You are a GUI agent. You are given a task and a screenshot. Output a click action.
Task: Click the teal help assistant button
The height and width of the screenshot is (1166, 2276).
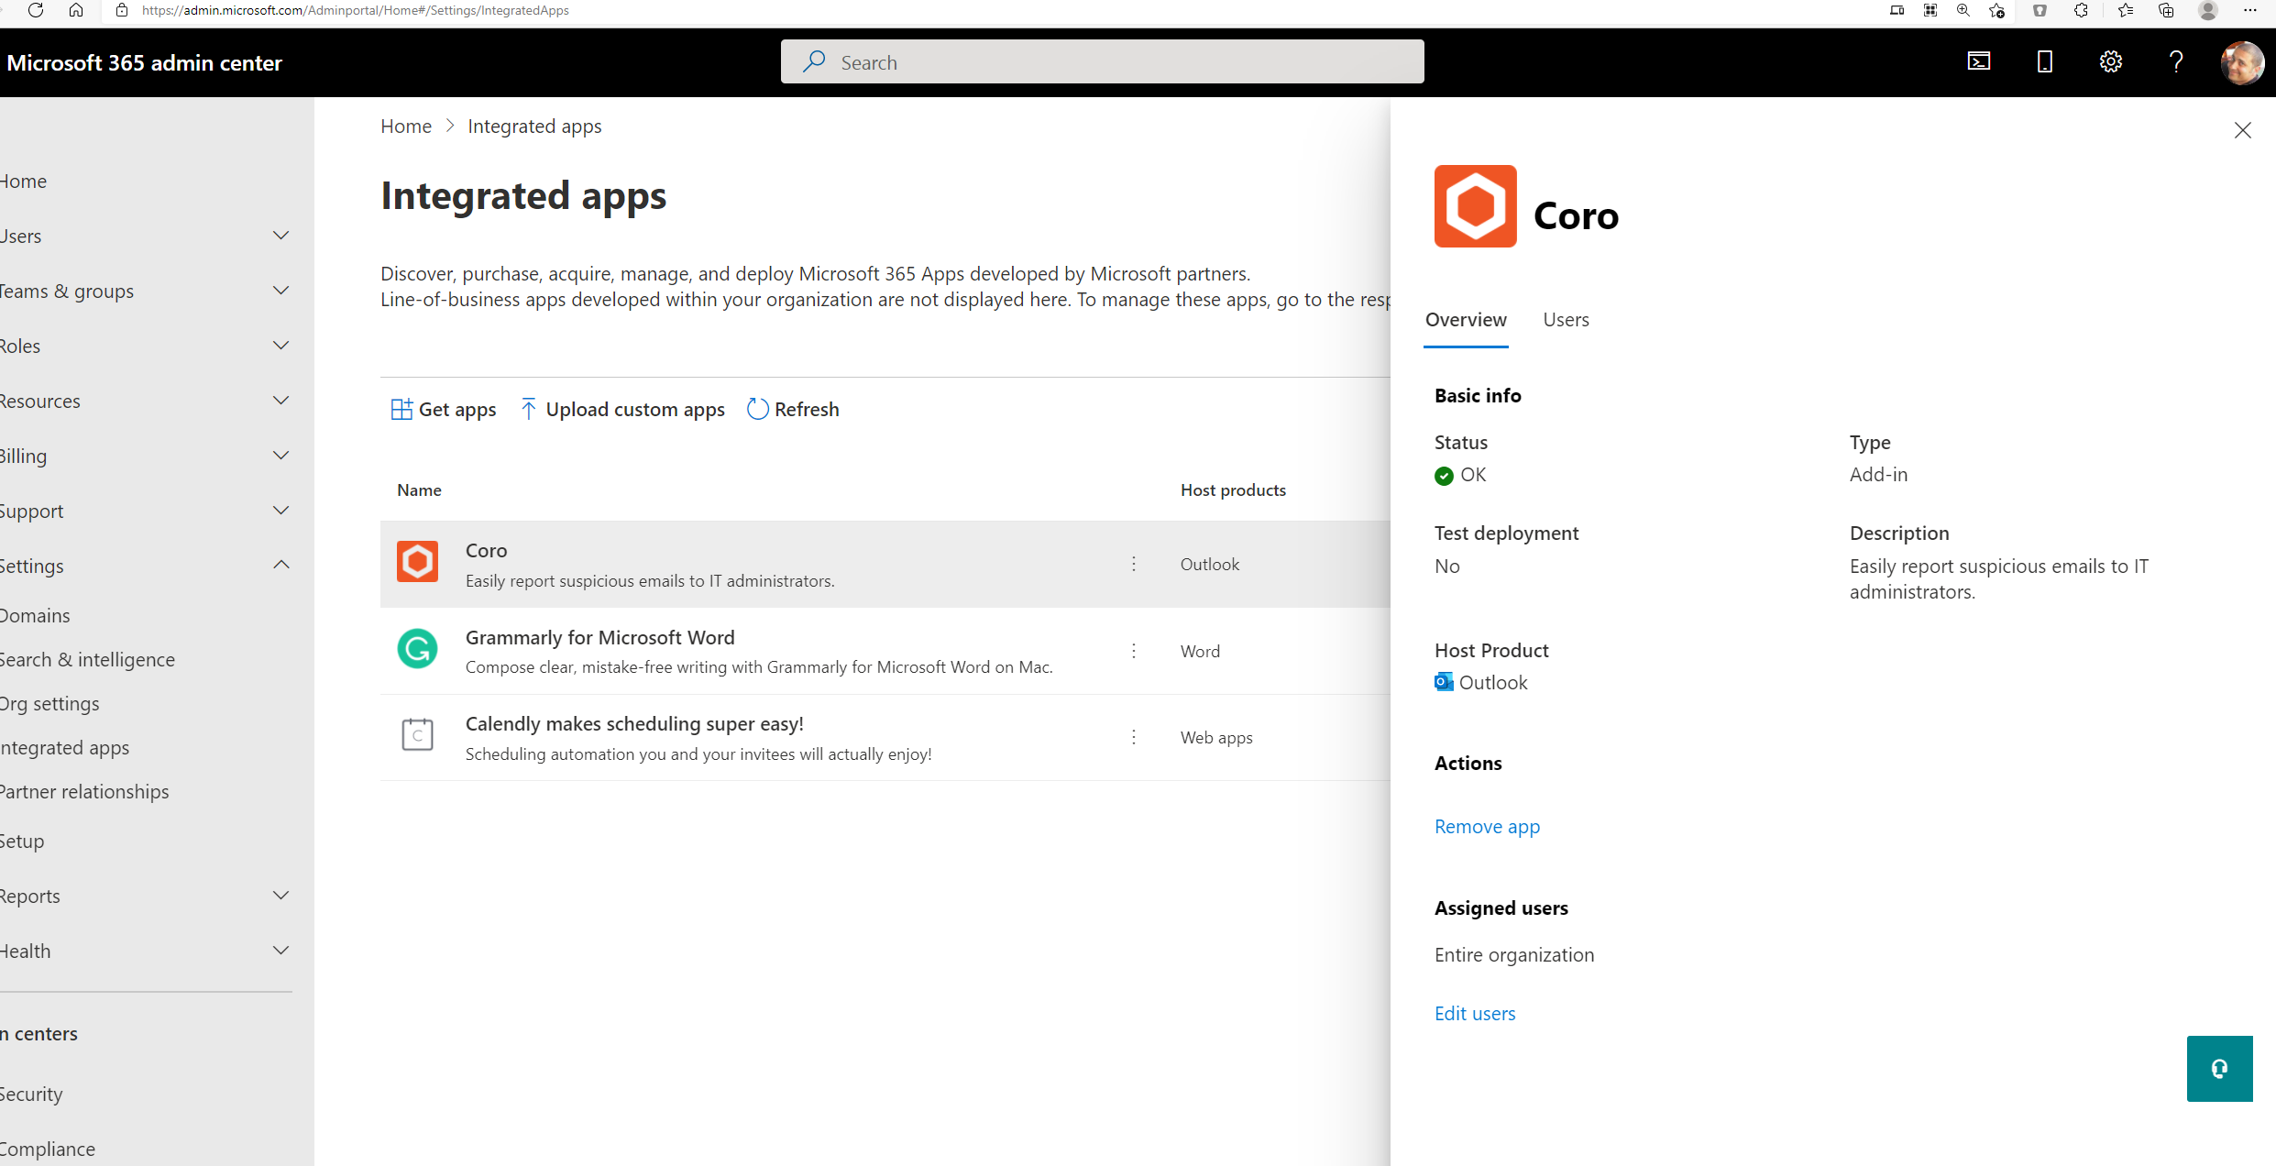click(2219, 1069)
